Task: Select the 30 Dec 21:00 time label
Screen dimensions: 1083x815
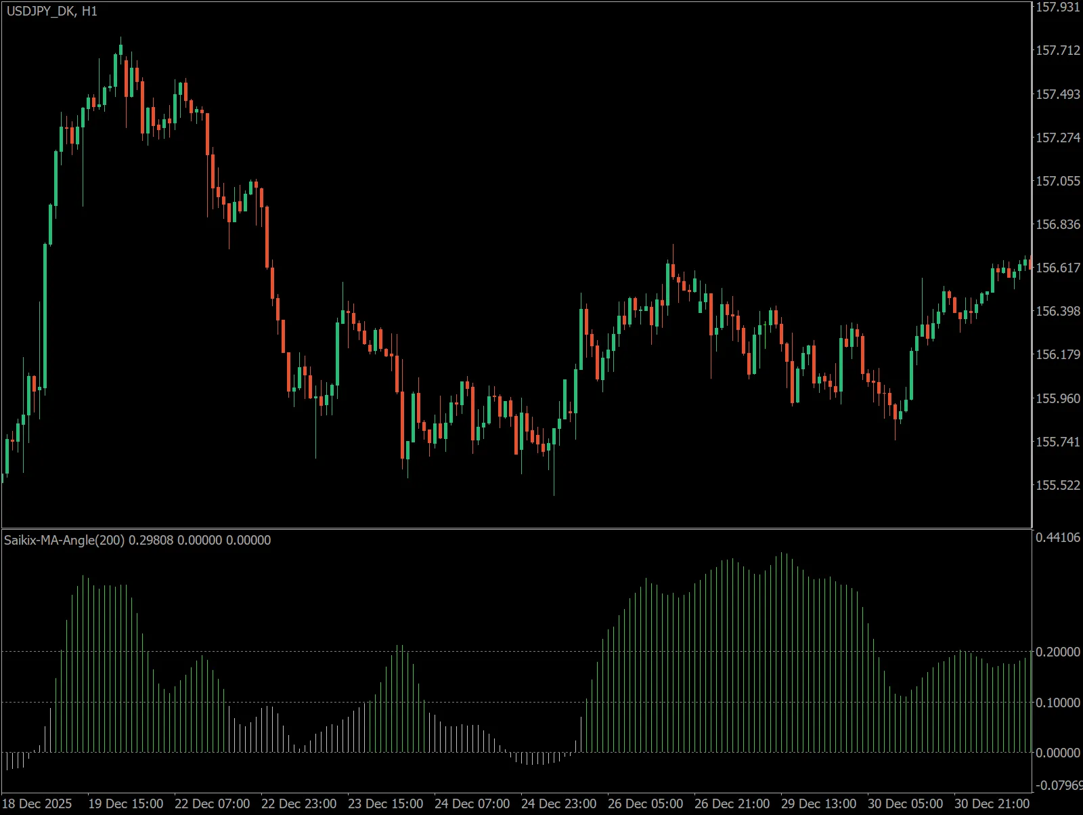Action: 992,803
